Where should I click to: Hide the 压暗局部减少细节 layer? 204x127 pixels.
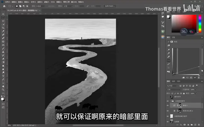point(168,116)
